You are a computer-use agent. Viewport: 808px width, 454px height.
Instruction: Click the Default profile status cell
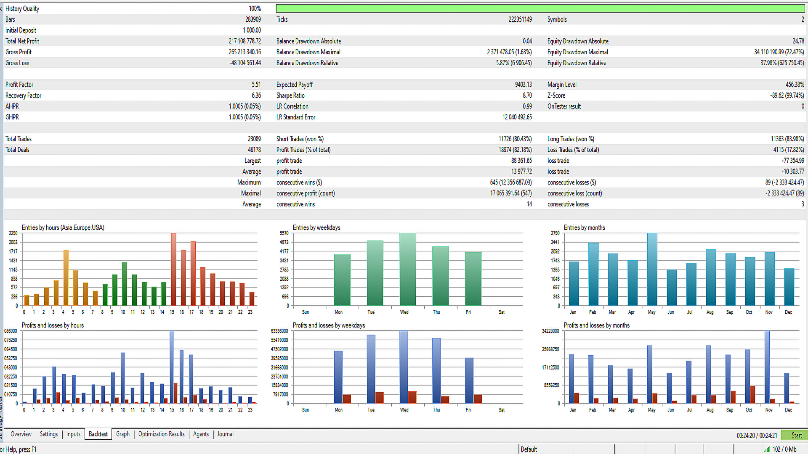pos(529,449)
